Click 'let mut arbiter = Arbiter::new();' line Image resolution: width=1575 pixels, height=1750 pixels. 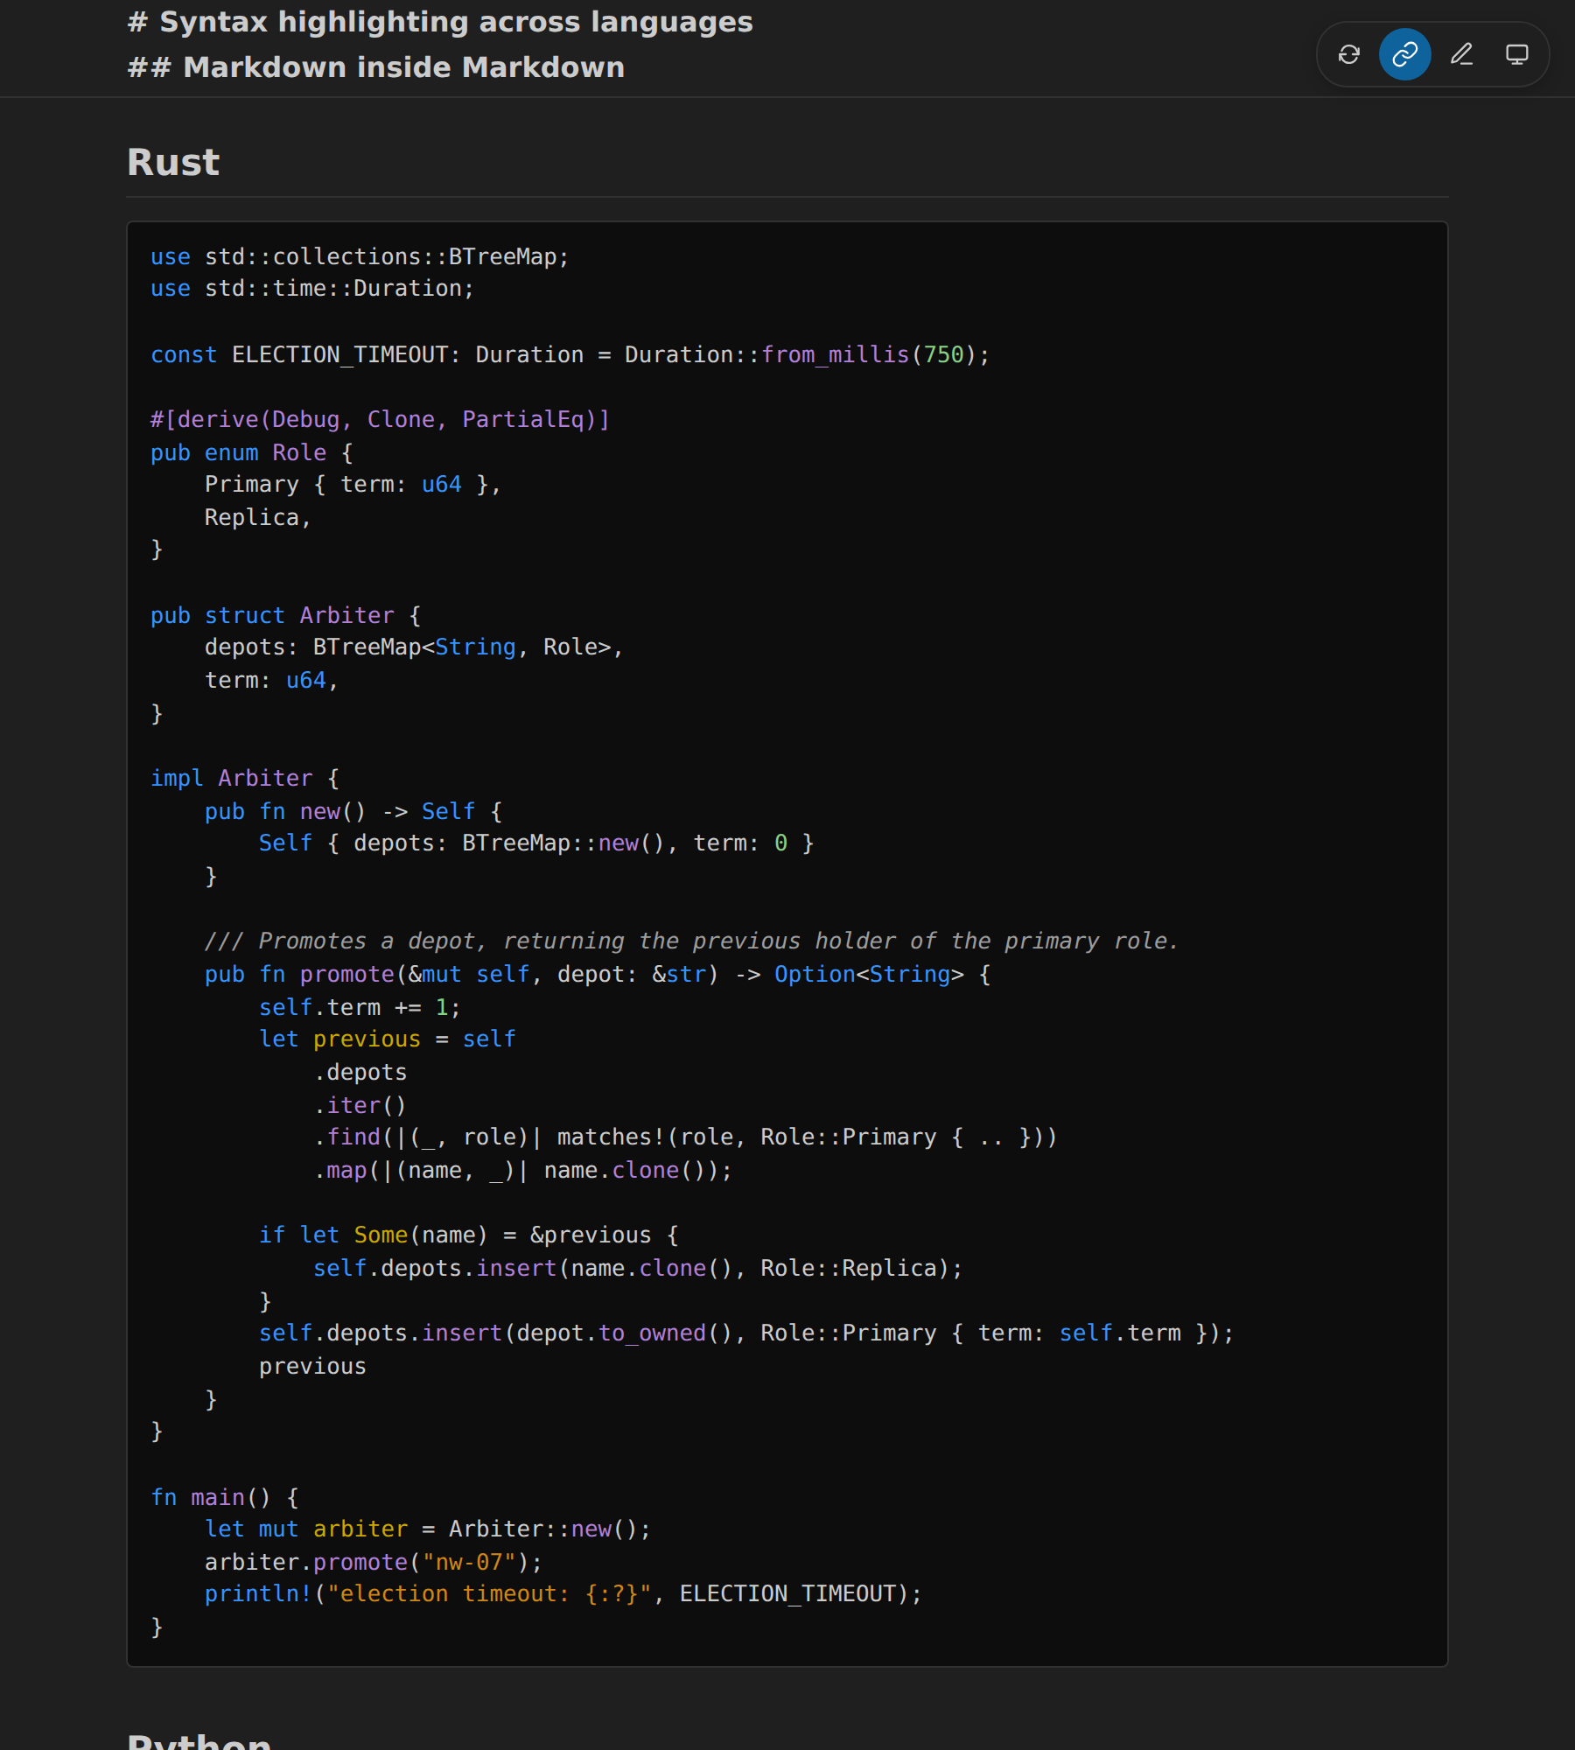(428, 1529)
